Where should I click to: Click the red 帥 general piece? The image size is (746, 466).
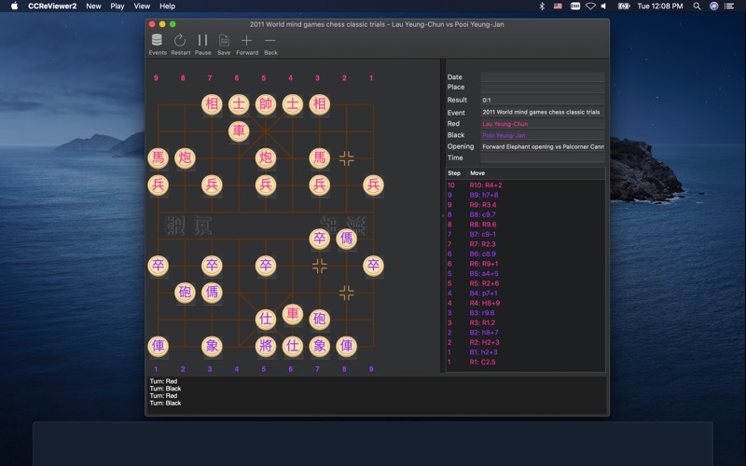coord(266,103)
